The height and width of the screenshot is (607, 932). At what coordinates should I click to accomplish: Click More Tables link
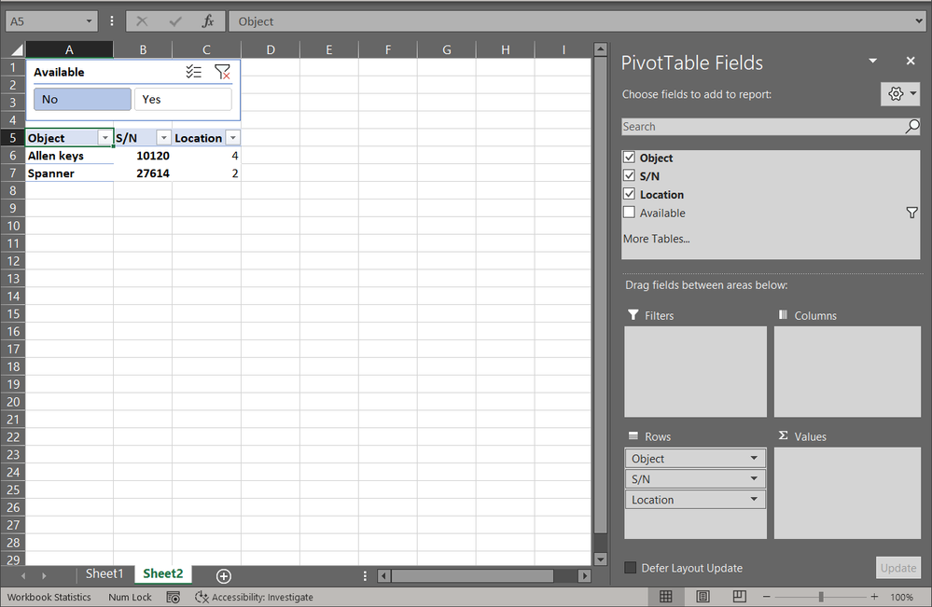(x=656, y=239)
